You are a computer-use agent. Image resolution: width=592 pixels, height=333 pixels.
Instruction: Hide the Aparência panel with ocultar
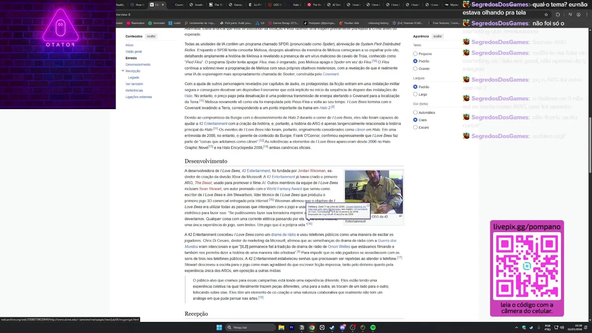coord(438,36)
